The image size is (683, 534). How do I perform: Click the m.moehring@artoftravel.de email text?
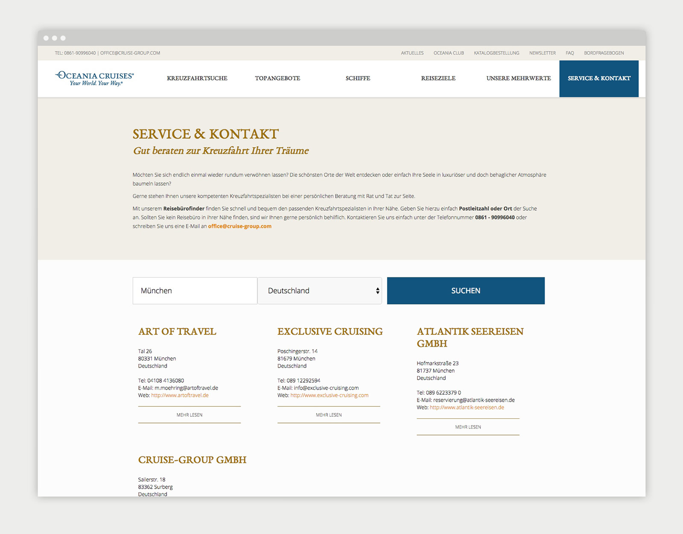[186, 388]
